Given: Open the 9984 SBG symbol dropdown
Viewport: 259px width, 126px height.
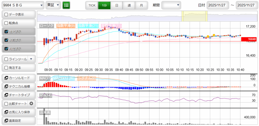Looking at the screenshot, I should pyautogui.click(x=23, y=5).
